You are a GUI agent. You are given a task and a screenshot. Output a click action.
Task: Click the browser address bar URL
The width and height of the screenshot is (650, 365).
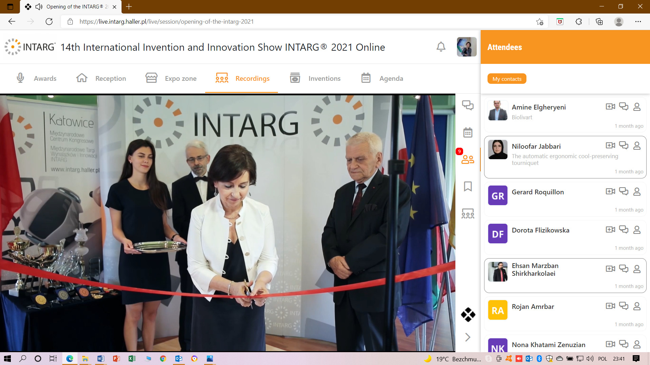pos(167,22)
